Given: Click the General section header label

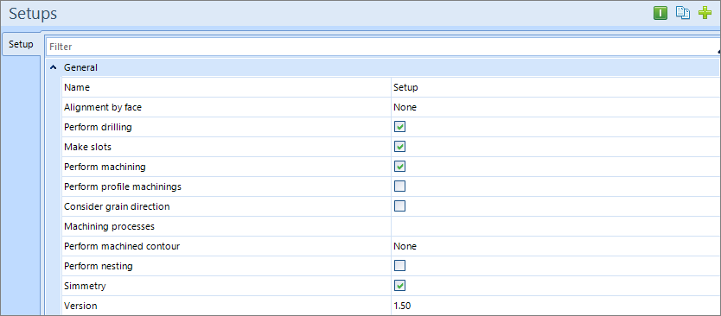Looking at the screenshot, I should (x=80, y=67).
